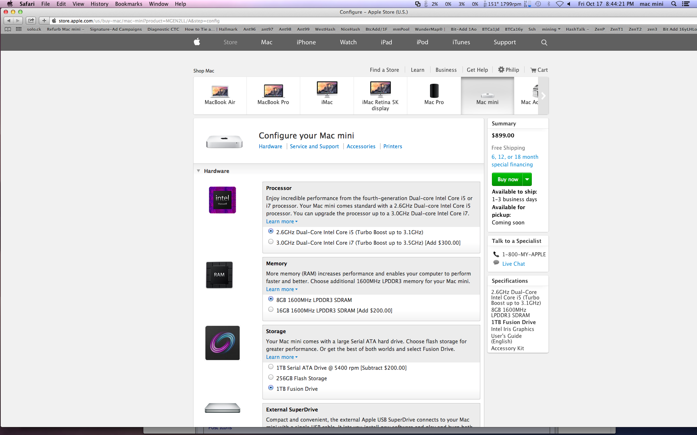Select 3.0GHz Dual-Core Intel Core i7 option
The height and width of the screenshot is (435, 697).
tap(271, 242)
